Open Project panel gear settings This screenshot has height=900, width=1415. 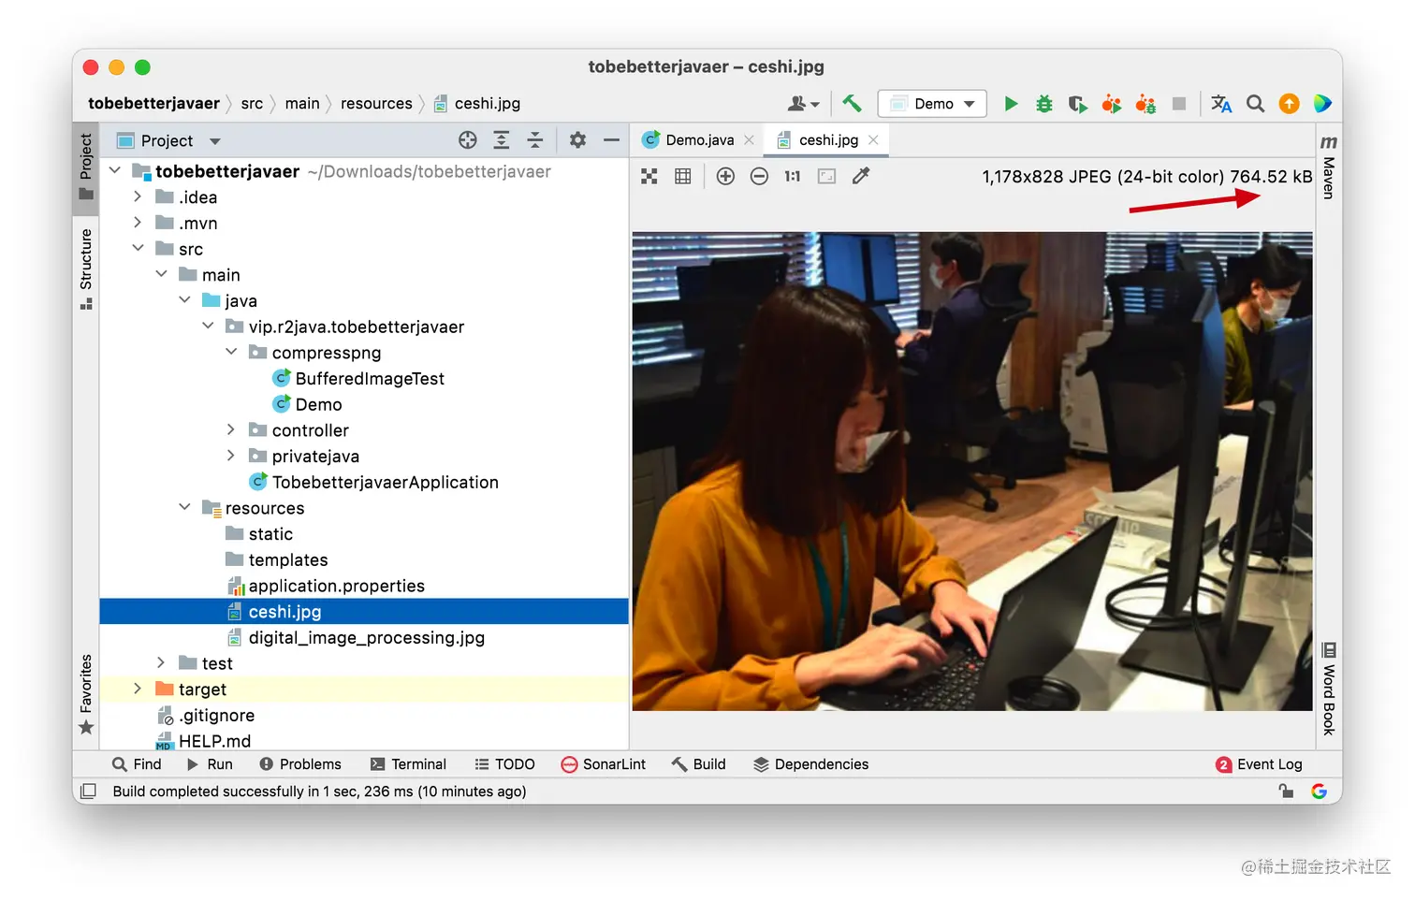tap(578, 140)
